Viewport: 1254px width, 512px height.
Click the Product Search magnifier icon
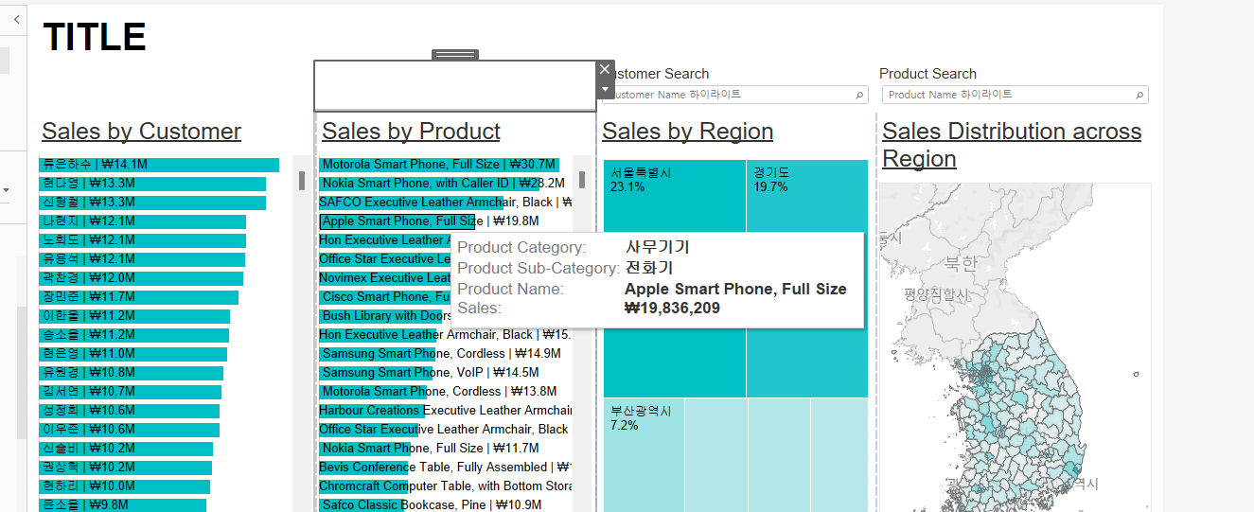click(x=1140, y=95)
